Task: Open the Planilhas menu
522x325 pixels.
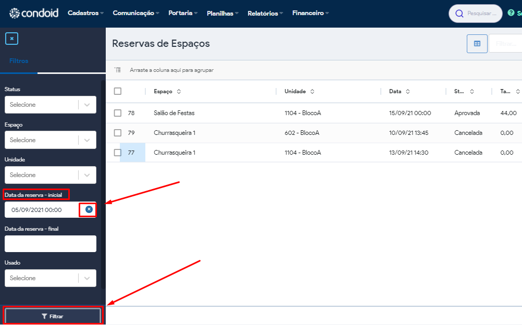Action: 222,14
